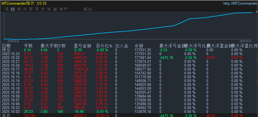The image size is (258, 117).
Task: Open the 季 quarterly tab
Action: pyautogui.click(x=31, y=9)
